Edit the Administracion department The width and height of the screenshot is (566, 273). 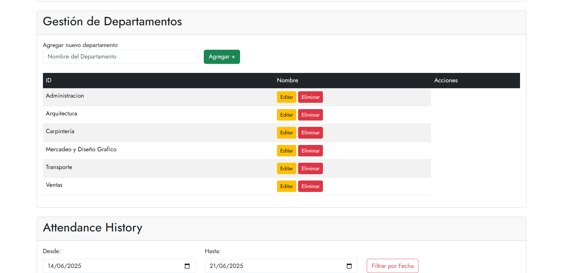coord(286,97)
